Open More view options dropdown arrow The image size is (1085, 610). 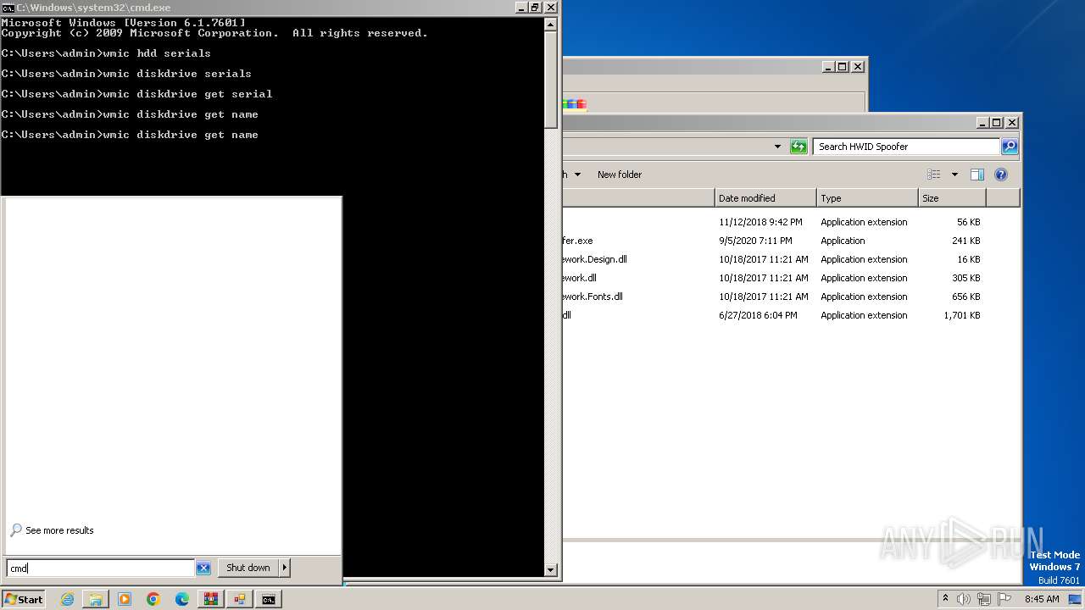[954, 175]
